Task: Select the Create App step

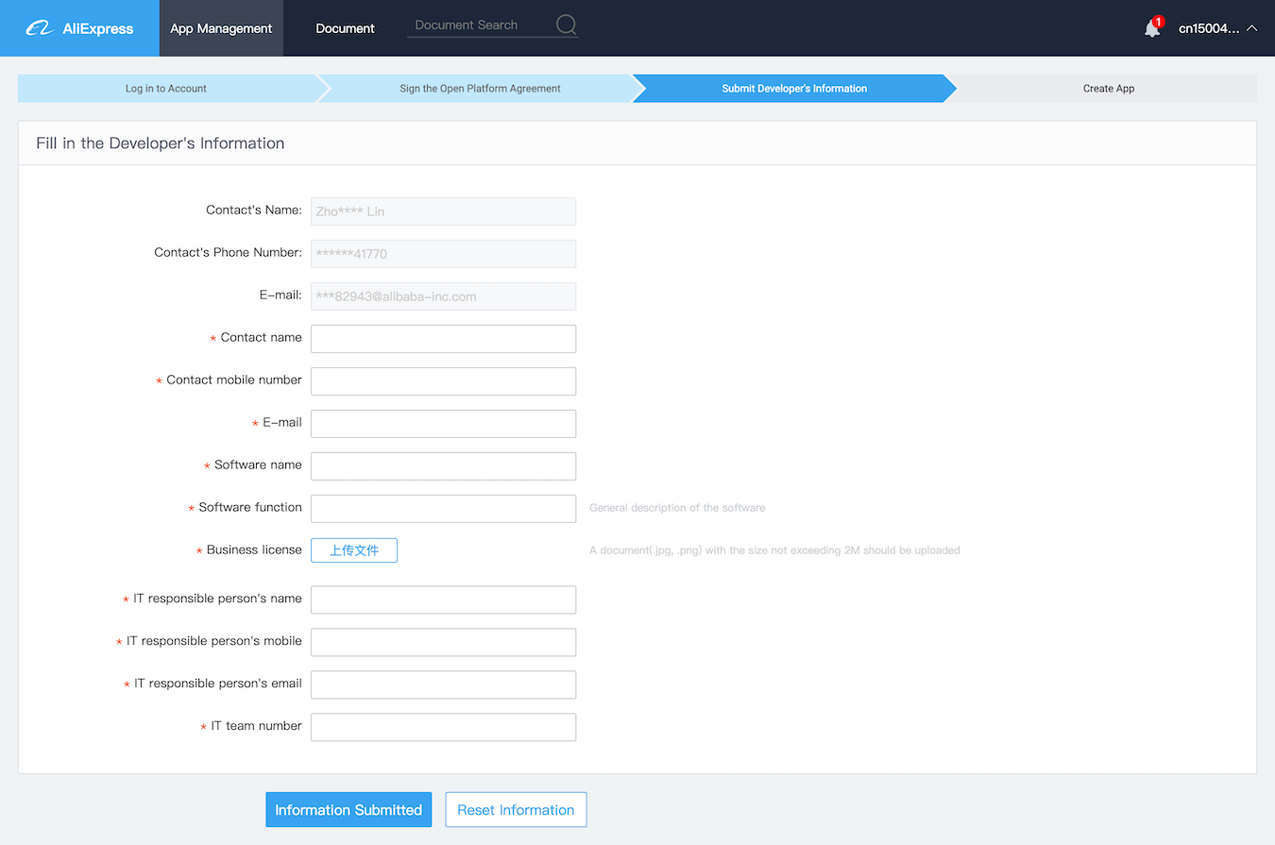Action: [1108, 89]
